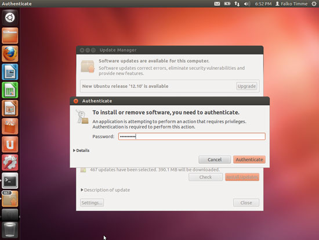The image size is (319, 240).
Task: Open LibreOffice Impress presentation icon
Action: (10, 108)
